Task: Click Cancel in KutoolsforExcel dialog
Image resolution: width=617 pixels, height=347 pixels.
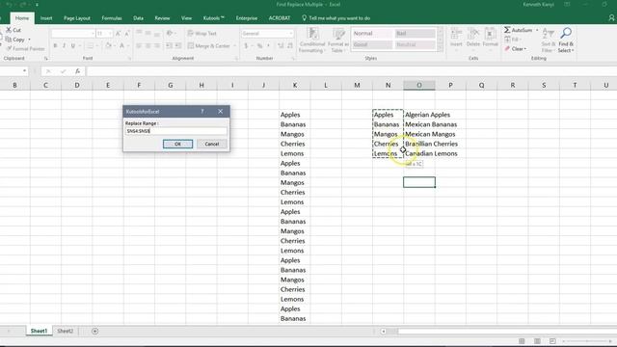Action: click(212, 144)
